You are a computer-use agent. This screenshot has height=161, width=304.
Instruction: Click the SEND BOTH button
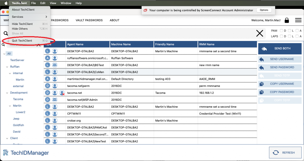280,49
